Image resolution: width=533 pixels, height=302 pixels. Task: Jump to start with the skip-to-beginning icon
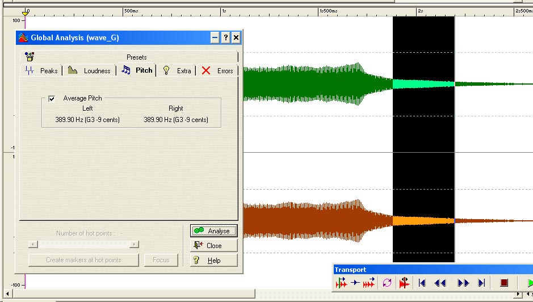coord(422,283)
